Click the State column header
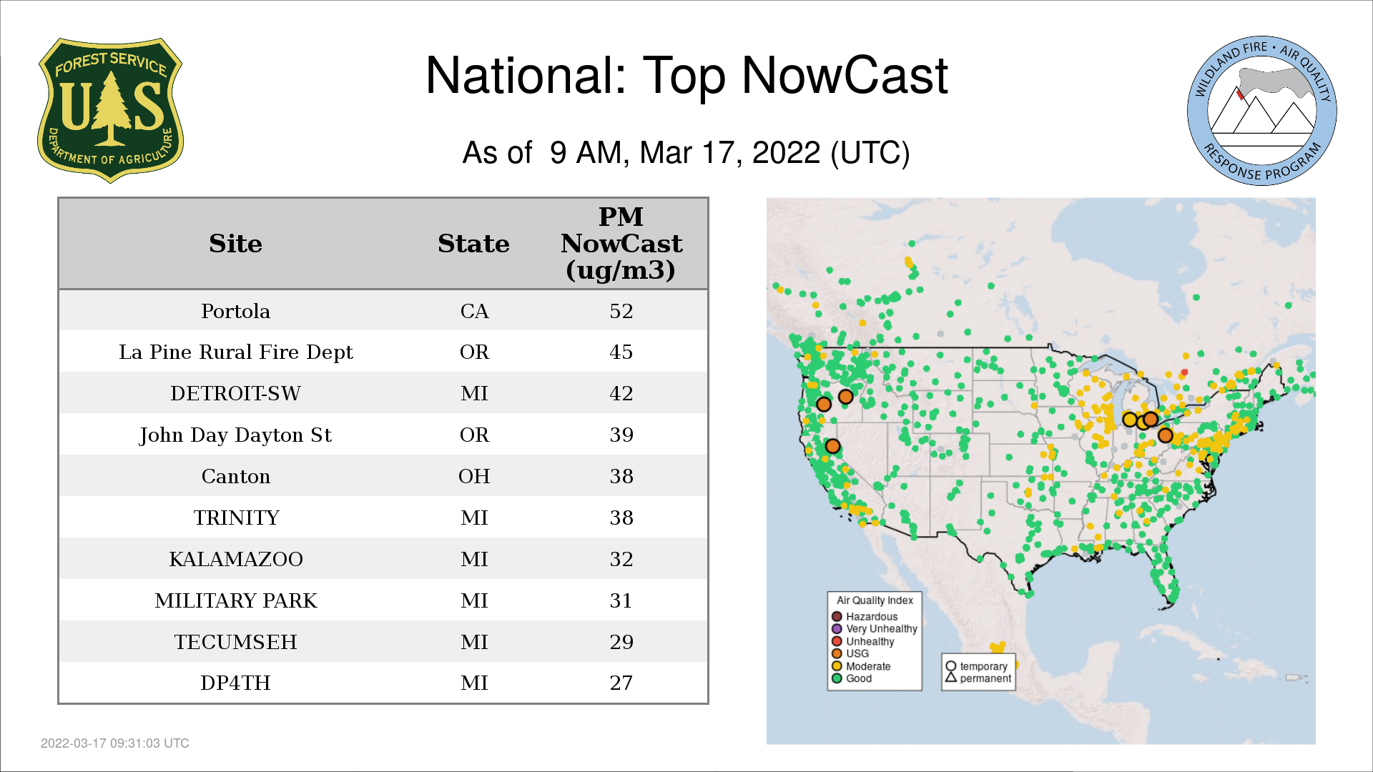1373x772 pixels. pos(473,244)
